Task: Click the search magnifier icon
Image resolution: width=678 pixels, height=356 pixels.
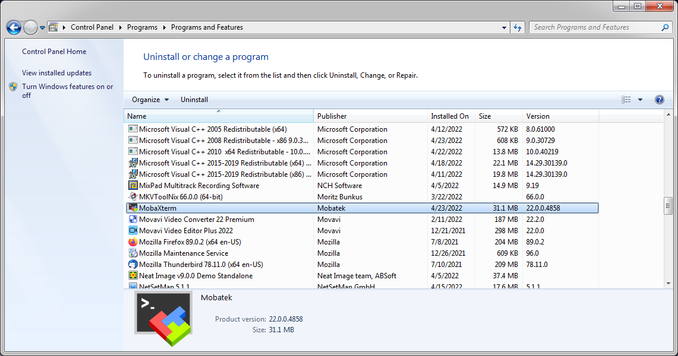Action: (665, 27)
